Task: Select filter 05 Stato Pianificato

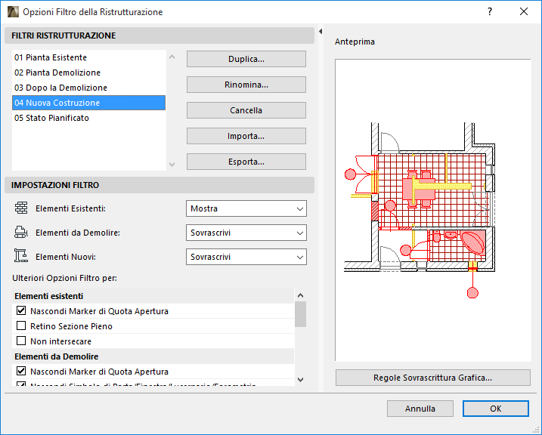Action: pos(89,118)
